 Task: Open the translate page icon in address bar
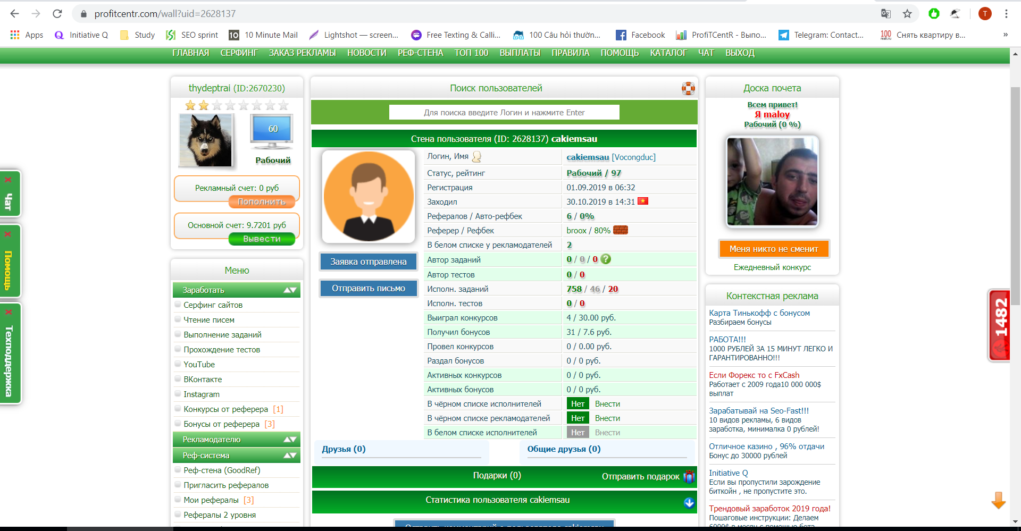click(886, 14)
